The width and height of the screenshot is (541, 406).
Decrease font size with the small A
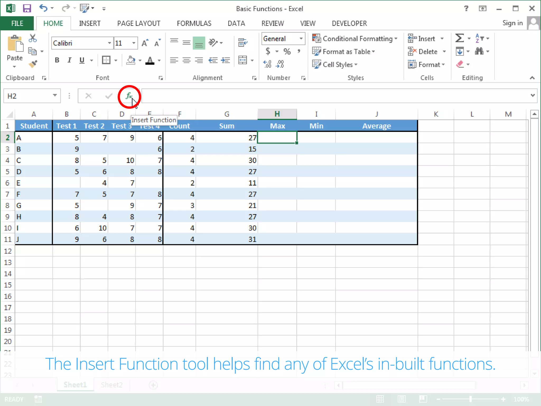point(157,43)
